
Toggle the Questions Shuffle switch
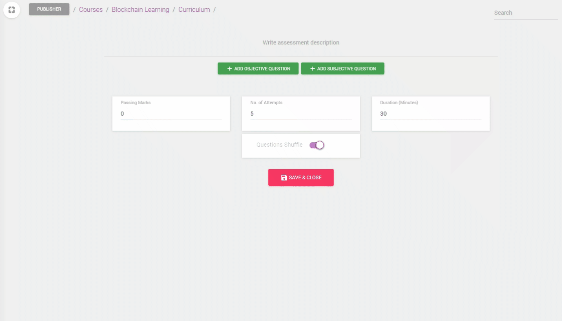317,145
